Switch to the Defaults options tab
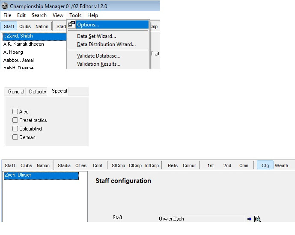 click(x=37, y=92)
